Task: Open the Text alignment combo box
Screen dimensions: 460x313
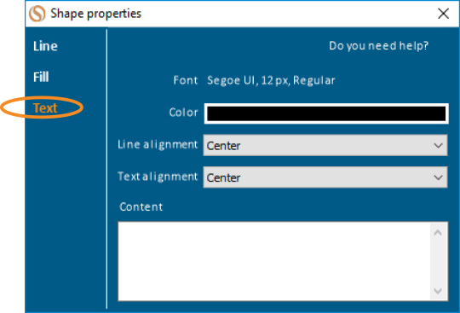Action: (325, 177)
